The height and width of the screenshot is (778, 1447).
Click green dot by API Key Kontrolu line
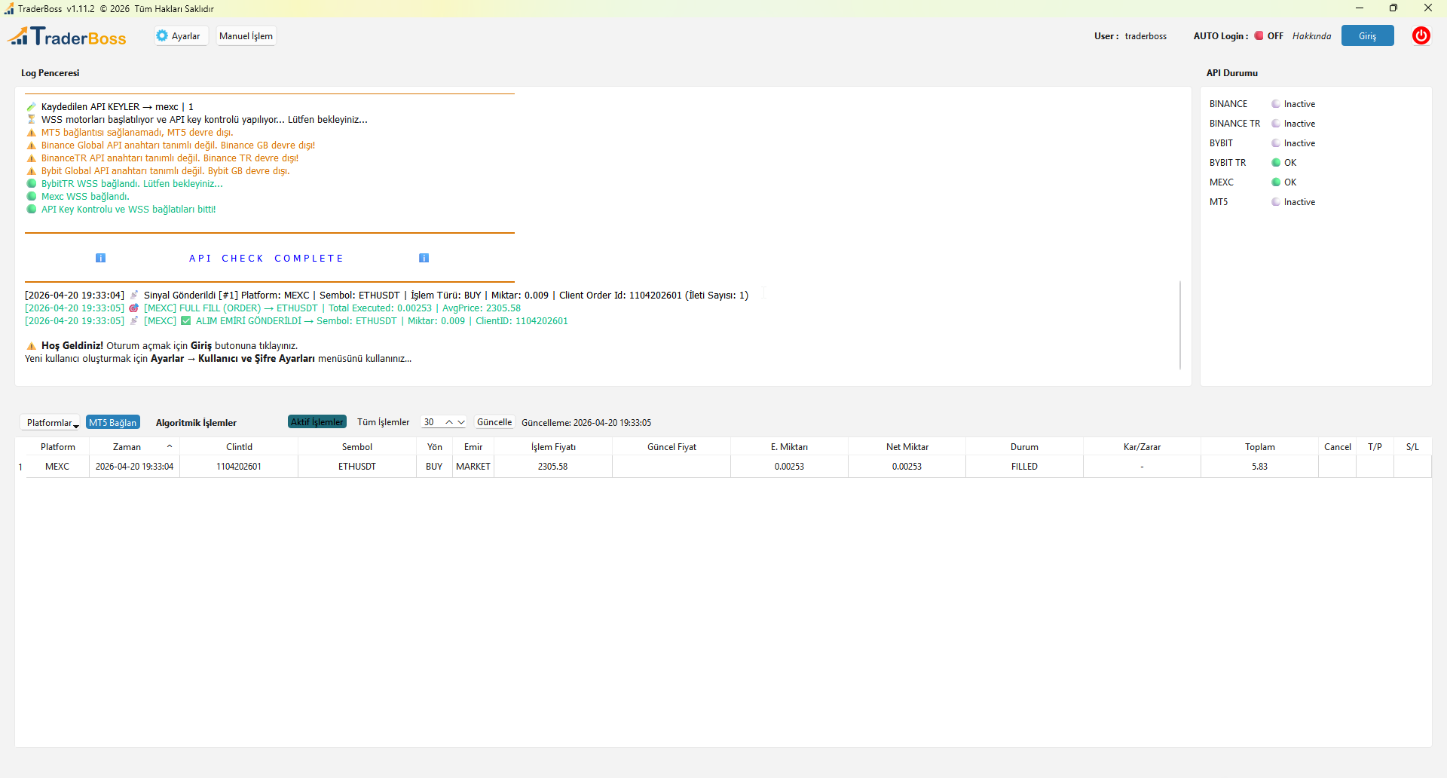[31, 210]
